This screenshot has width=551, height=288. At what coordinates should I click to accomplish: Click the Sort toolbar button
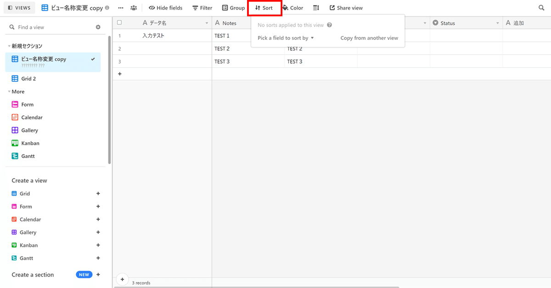tap(264, 8)
